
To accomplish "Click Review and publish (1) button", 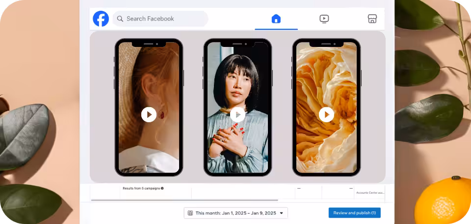I will (354, 213).
